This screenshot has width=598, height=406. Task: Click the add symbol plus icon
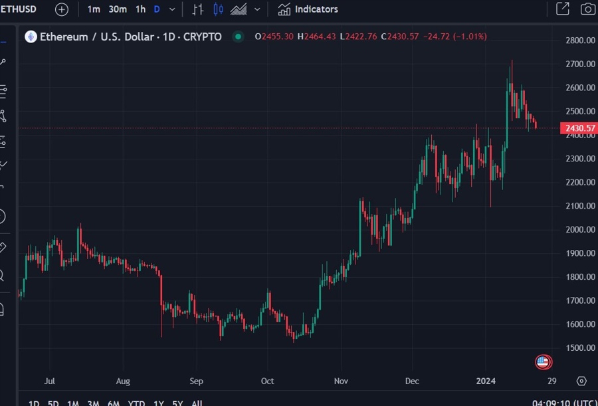point(62,9)
